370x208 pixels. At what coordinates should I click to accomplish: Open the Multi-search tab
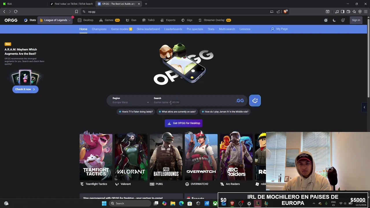(227, 29)
